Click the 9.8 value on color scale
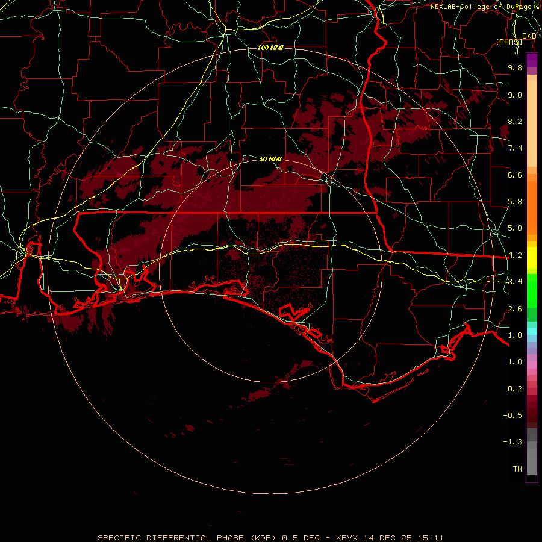The image size is (542, 542). pos(515,67)
